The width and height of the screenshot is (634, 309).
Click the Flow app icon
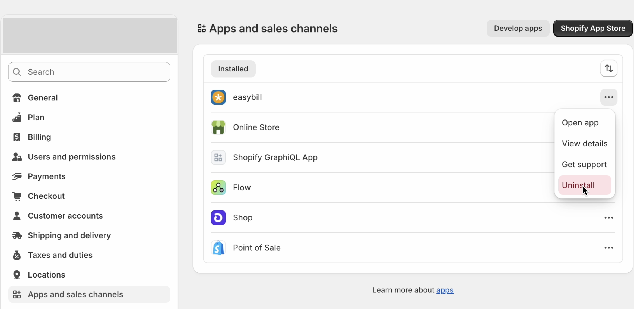tap(218, 188)
